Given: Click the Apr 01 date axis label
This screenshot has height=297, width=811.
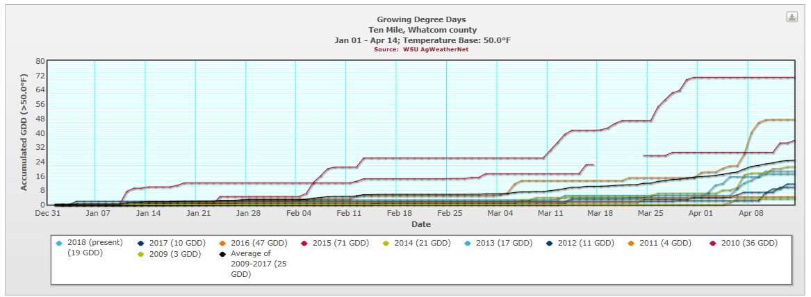Looking at the screenshot, I should 701,214.
